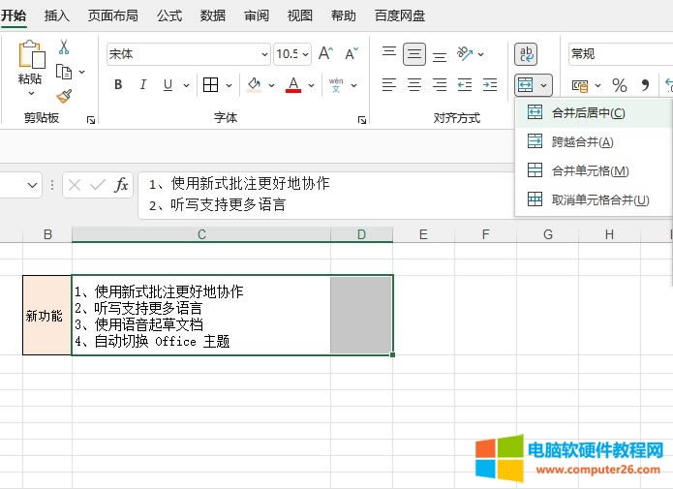
Task: Select 取消单元格合并 menu option
Action: 599,200
